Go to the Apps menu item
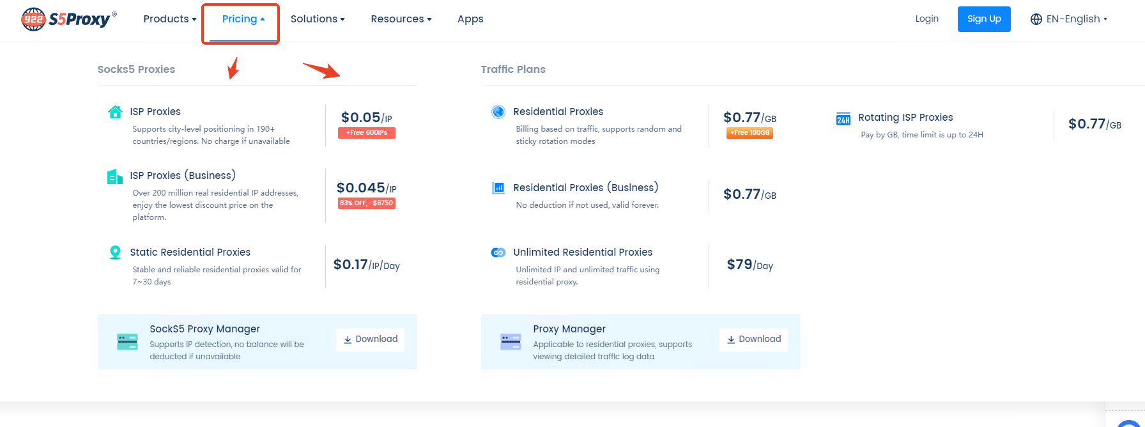The width and height of the screenshot is (1145, 427). click(x=470, y=19)
